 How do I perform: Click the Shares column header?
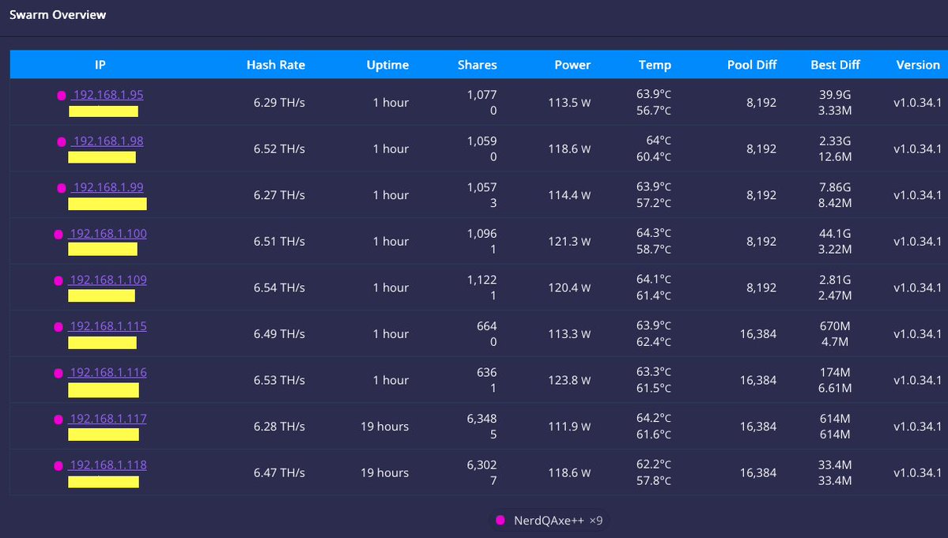[477, 65]
